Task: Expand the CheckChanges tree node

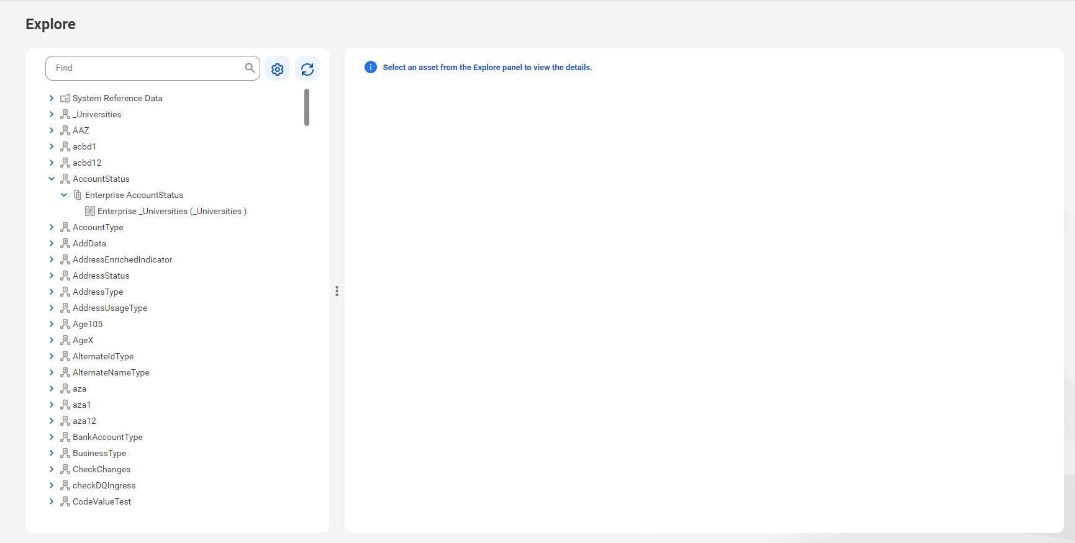Action: pyautogui.click(x=52, y=469)
